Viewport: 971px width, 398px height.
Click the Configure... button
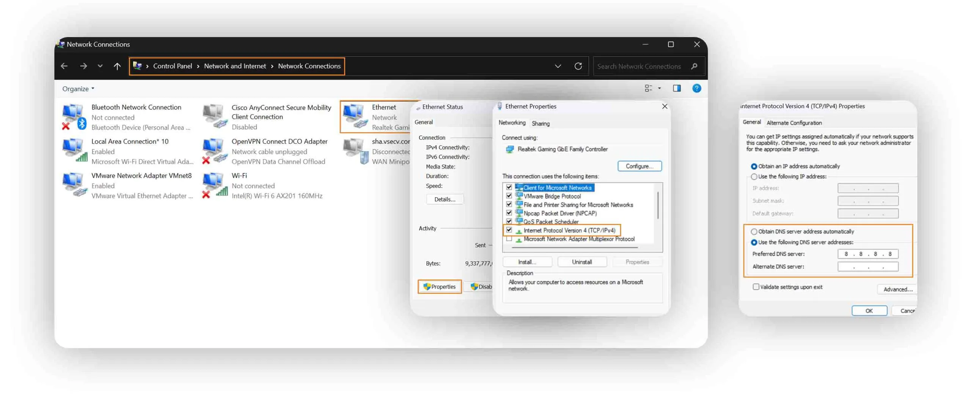pos(639,166)
